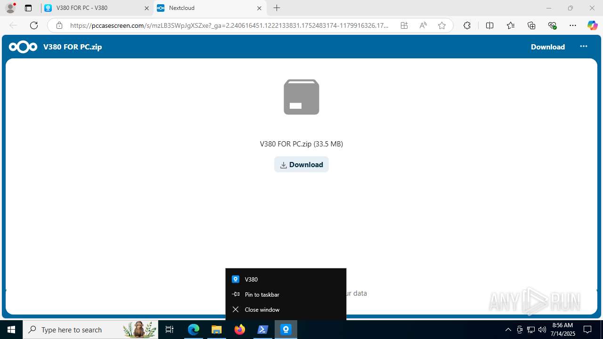
Task: Restore down the Edge browser window
Action: pos(570,8)
